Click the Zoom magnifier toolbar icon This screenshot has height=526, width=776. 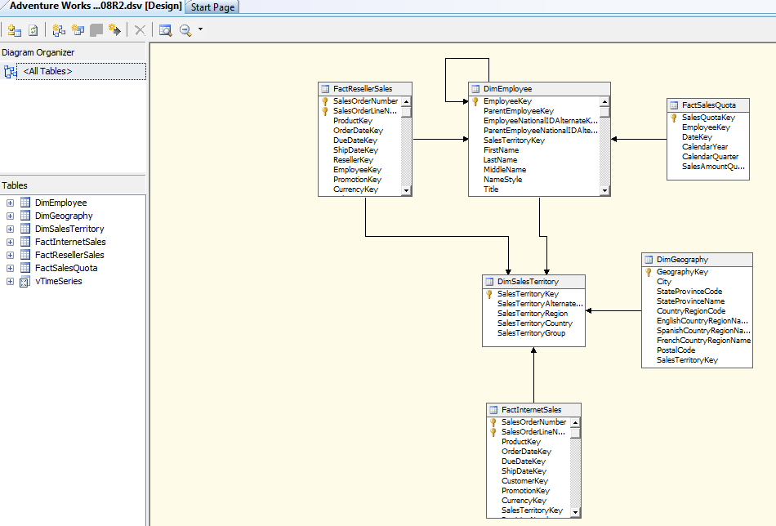[x=185, y=30]
